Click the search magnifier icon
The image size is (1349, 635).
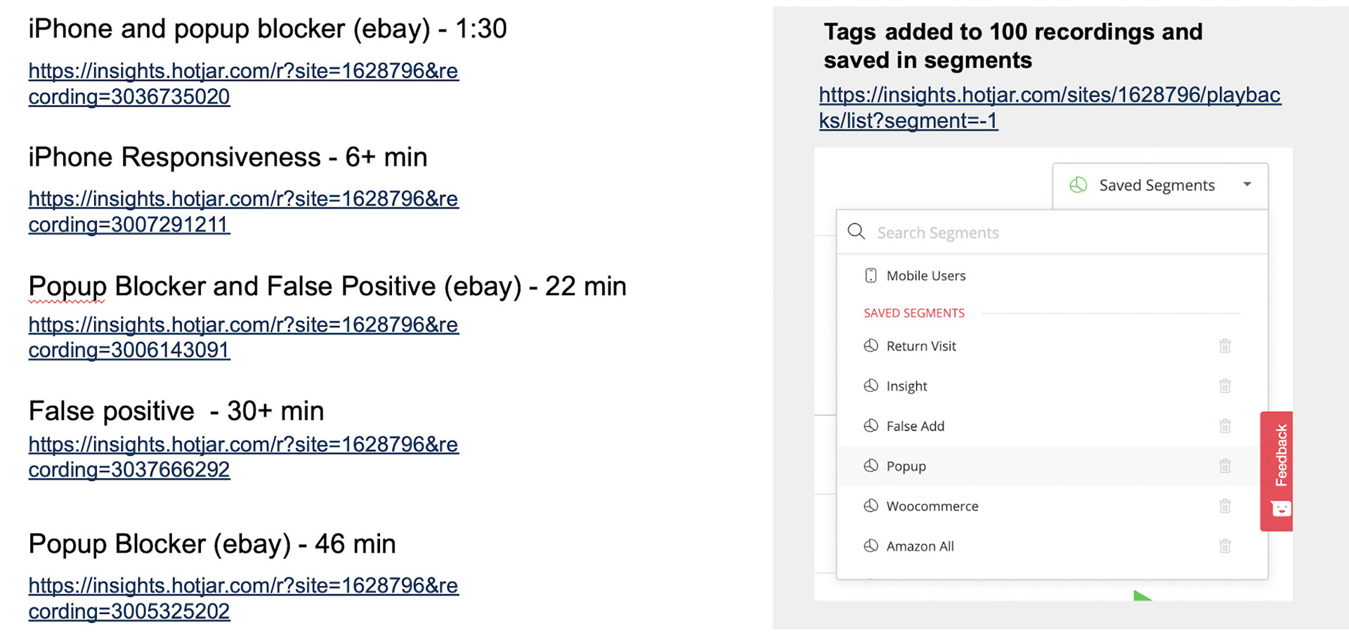click(856, 232)
